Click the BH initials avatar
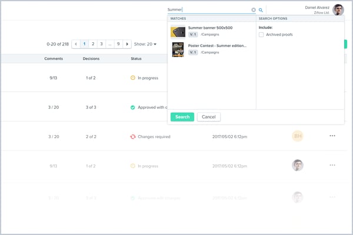Viewport: 353px width, 235px height. (298, 136)
